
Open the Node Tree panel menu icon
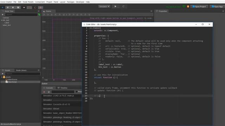[39, 11]
